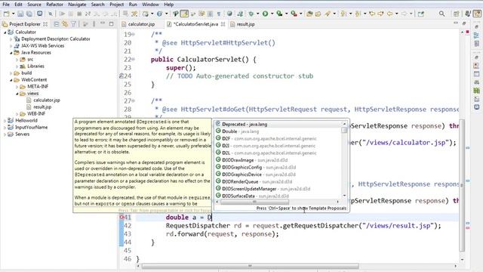
Task: Click the proposal list horizontal scrollbar
Action: coord(255,202)
